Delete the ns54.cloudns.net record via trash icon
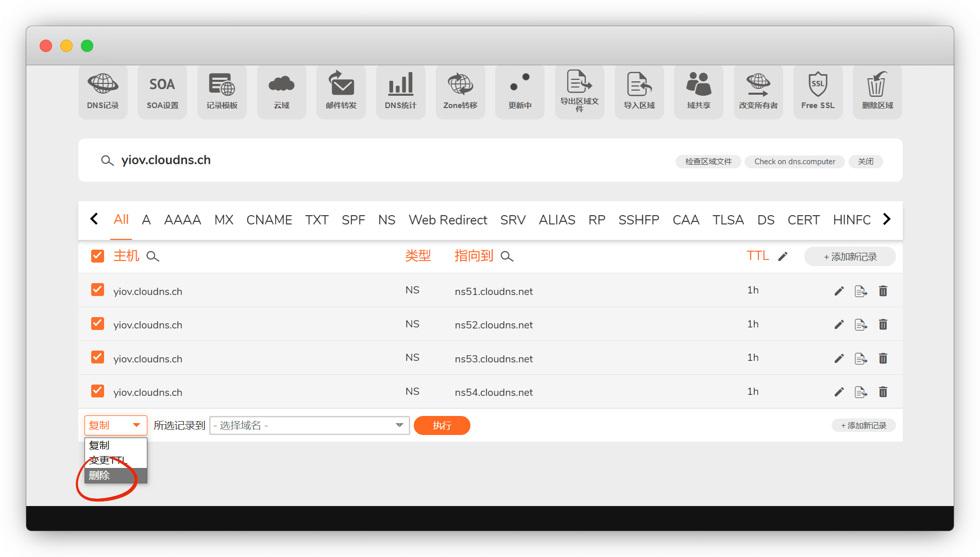Viewport: 980px width, 557px height. coord(883,392)
